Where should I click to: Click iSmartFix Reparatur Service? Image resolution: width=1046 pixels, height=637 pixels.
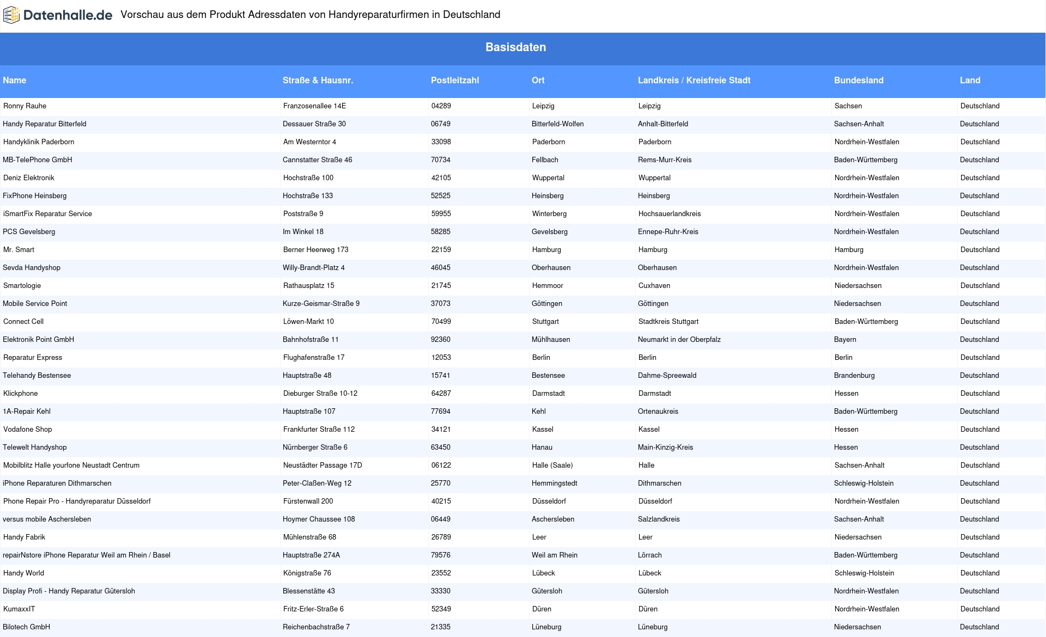coord(48,214)
